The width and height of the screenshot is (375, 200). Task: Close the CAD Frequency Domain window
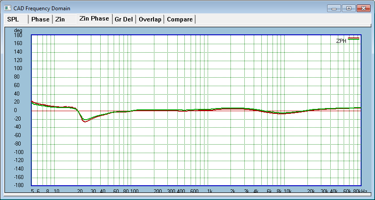click(x=363, y=8)
